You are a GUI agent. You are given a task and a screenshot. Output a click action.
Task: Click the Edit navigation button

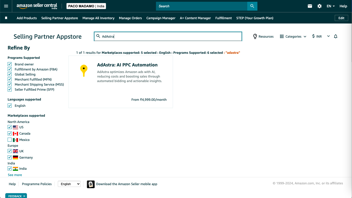[x=341, y=18]
